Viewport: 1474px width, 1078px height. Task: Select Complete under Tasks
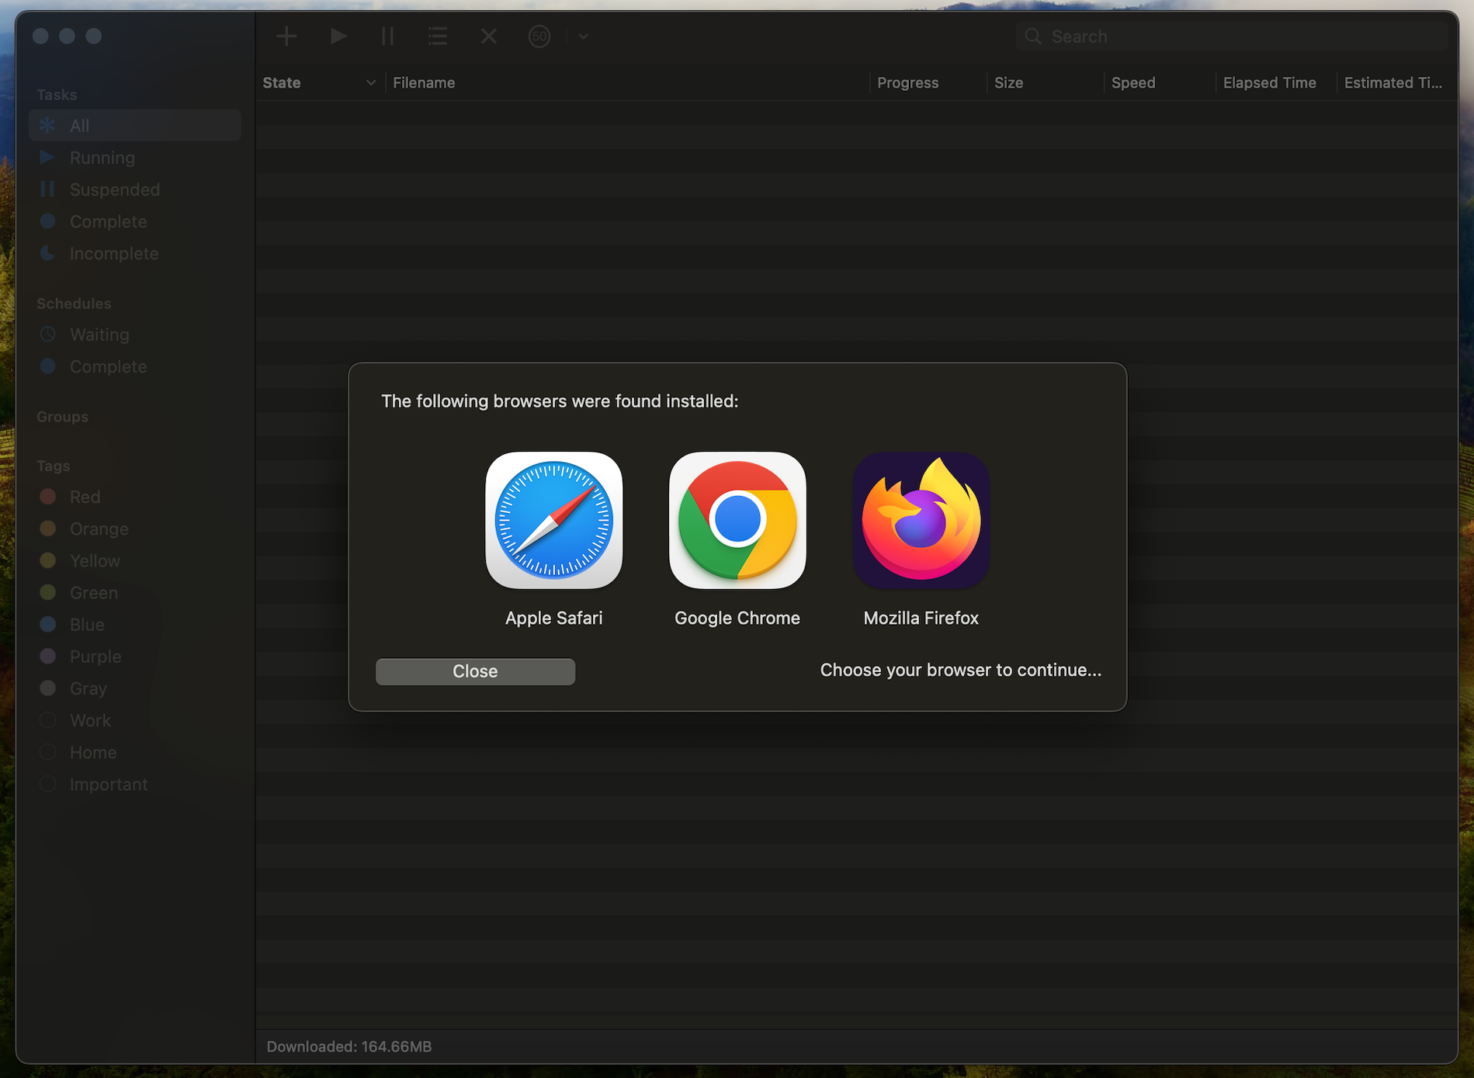[135, 221]
